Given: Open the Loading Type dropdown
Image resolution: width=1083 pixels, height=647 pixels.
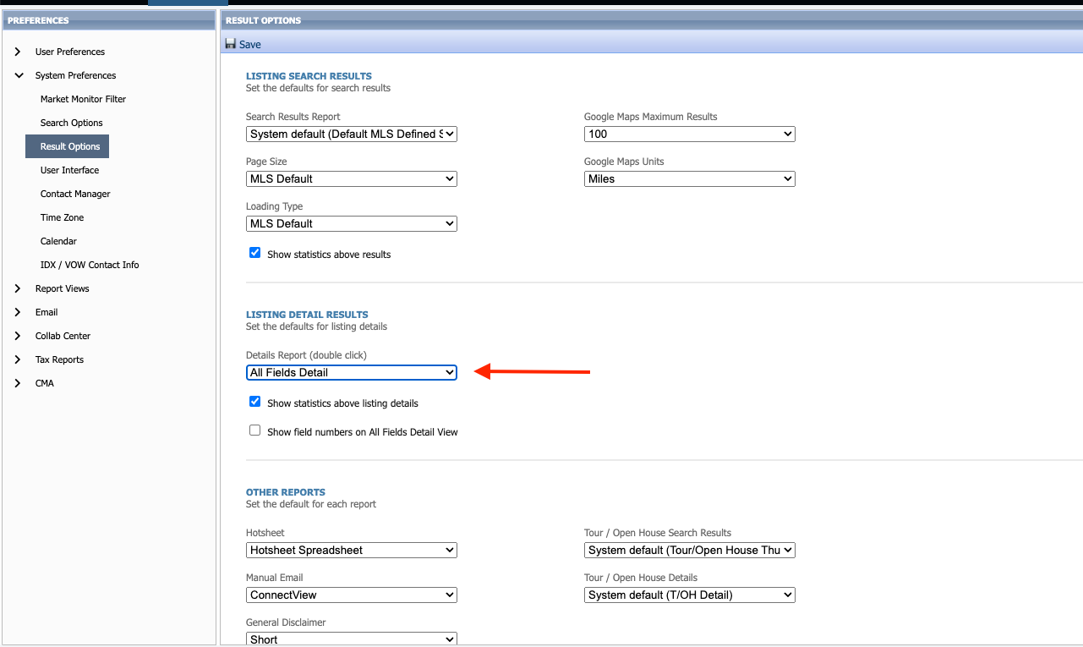Looking at the screenshot, I should pos(352,223).
